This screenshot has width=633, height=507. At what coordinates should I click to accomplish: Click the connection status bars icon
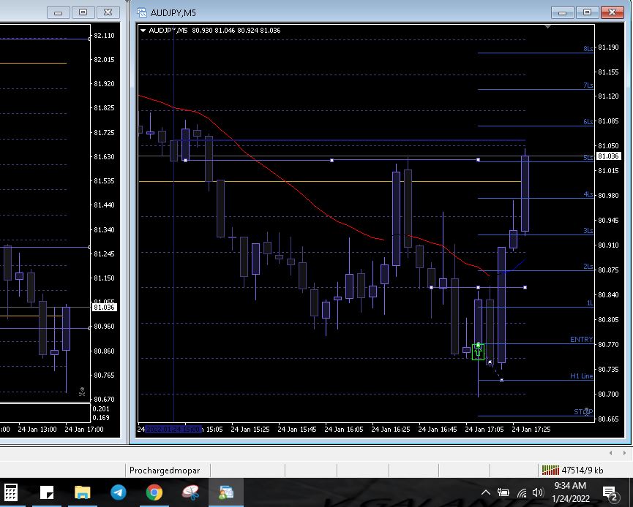550,470
